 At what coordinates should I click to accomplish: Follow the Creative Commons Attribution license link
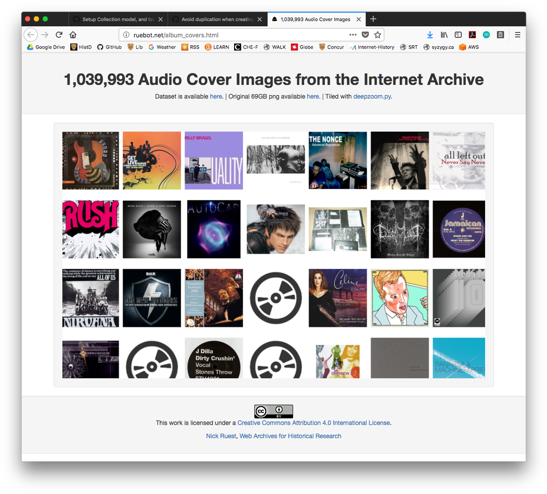(314, 422)
